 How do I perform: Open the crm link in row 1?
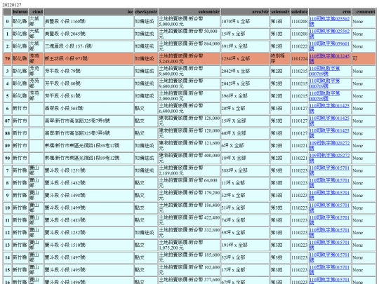pos(329,34)
